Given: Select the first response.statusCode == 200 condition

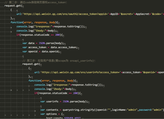Looking at the screenshot, I should (39, 35).
